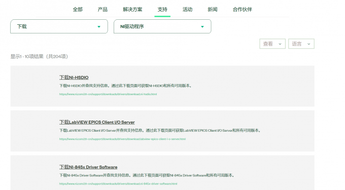This screenshot has width=345, height=190.
Task: Click the NI-845x Driver Software description text
Action: coord(147,175)
